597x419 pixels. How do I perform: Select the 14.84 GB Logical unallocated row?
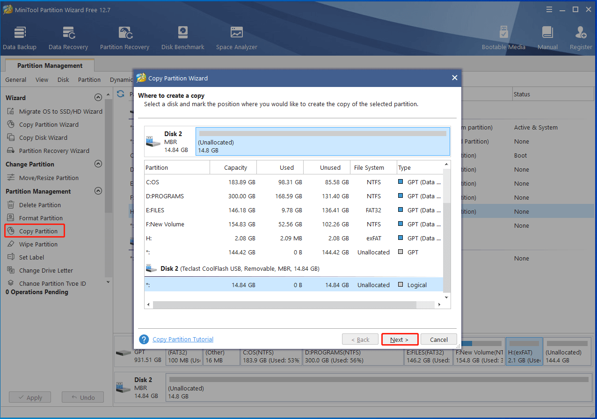[294, 285]
